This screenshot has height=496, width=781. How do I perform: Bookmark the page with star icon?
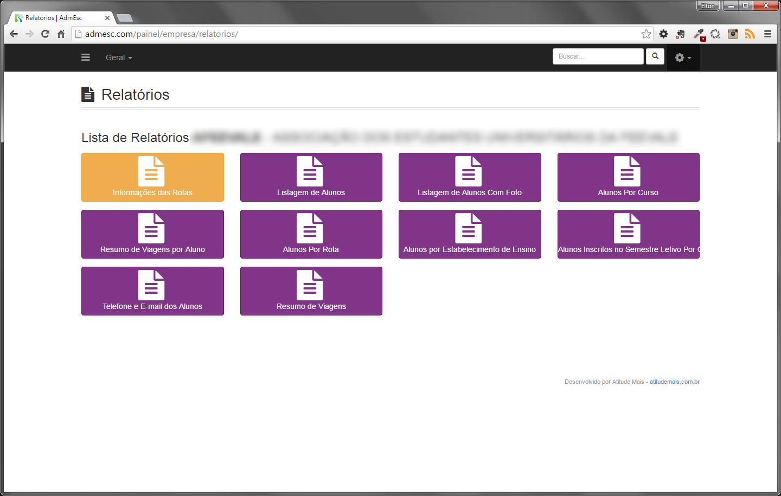point(646,34)
